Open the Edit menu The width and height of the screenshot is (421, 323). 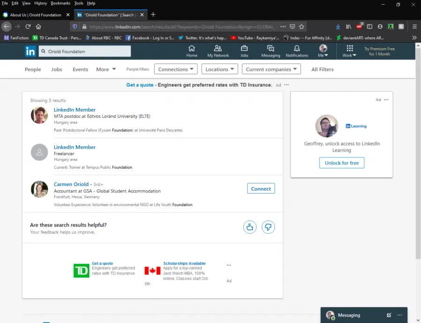(15, 3)
